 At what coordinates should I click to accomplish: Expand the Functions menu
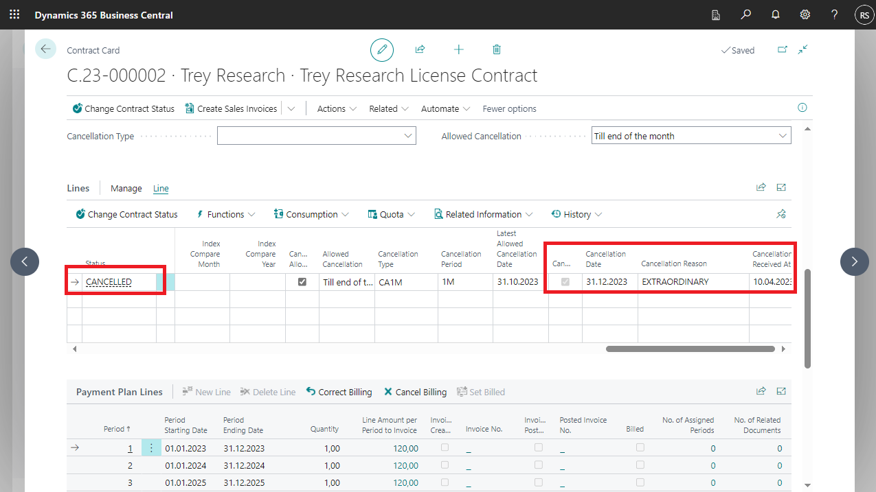click(225, 214)
